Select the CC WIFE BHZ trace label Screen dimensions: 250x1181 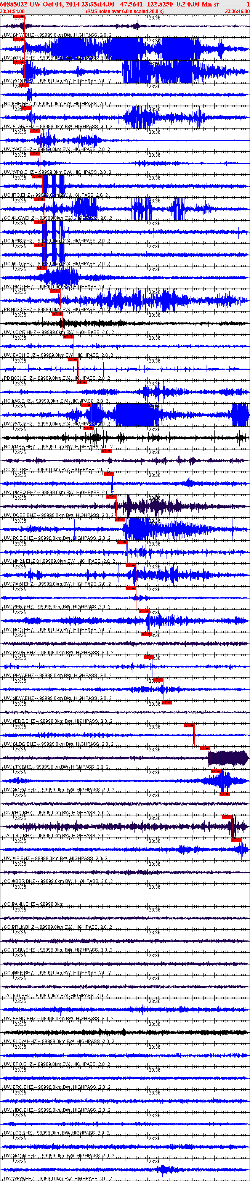[x=57, y=973]
